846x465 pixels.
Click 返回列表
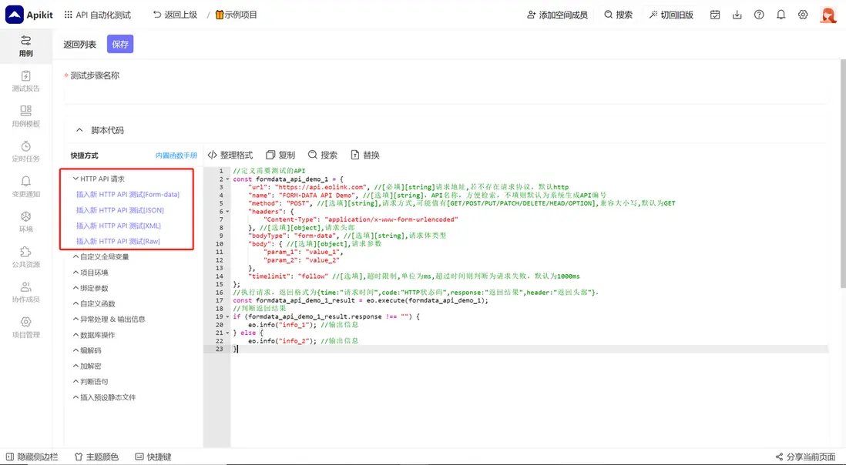coord(80,44)
